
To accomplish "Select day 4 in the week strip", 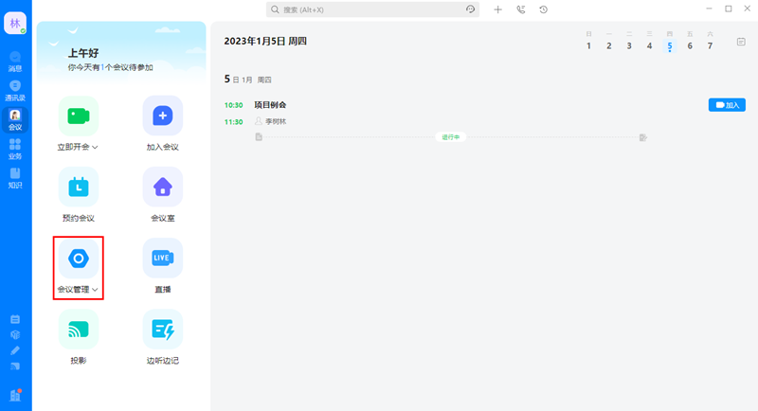I will pyautogui.click(x=649, y=45).
